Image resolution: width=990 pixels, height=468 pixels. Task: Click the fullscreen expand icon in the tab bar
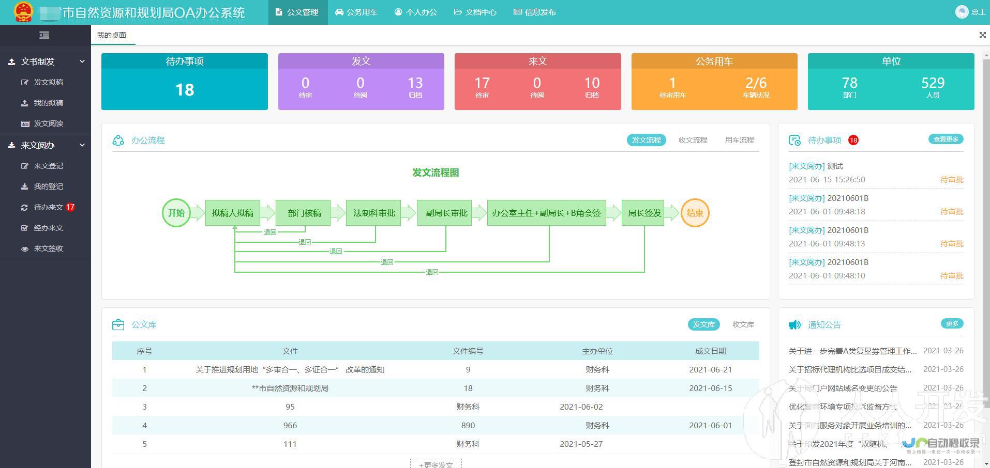(982, 35)
